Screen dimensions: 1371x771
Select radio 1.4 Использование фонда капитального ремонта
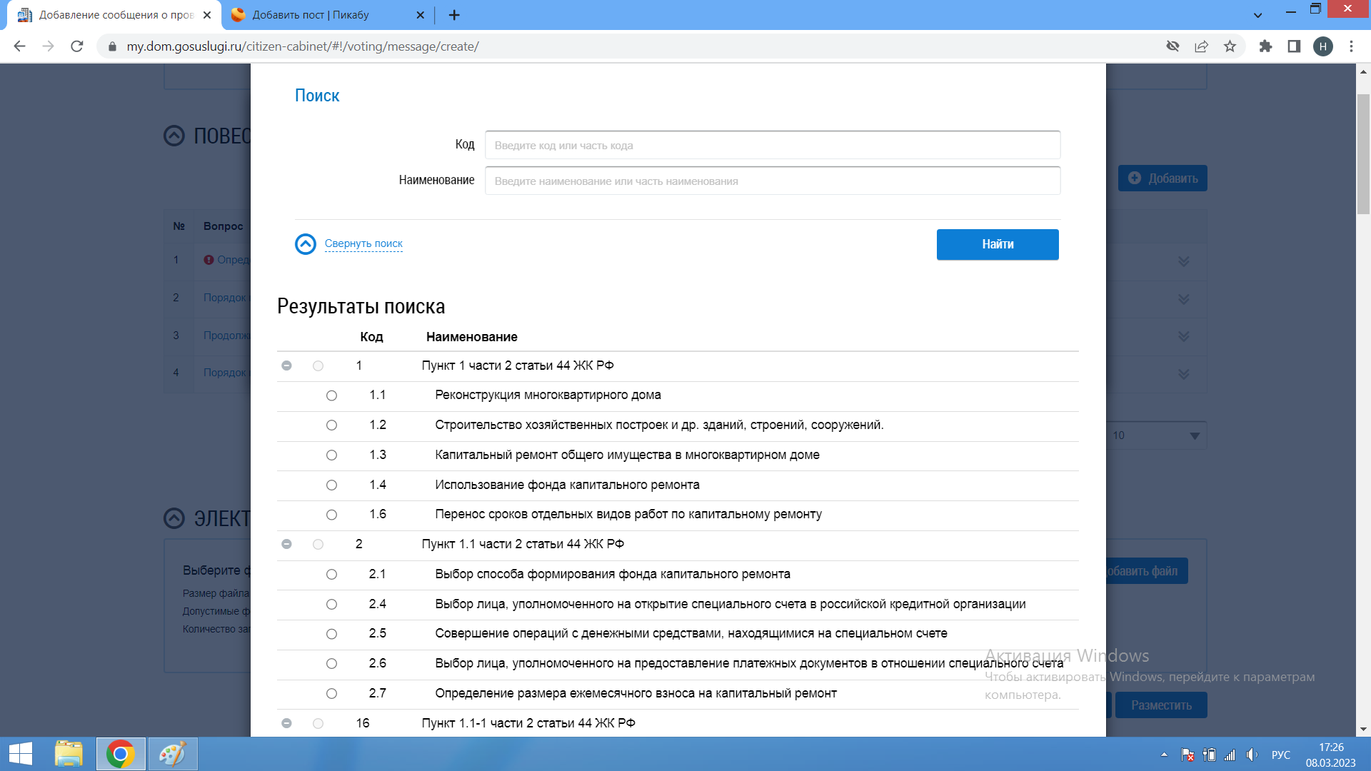[331, 485]
